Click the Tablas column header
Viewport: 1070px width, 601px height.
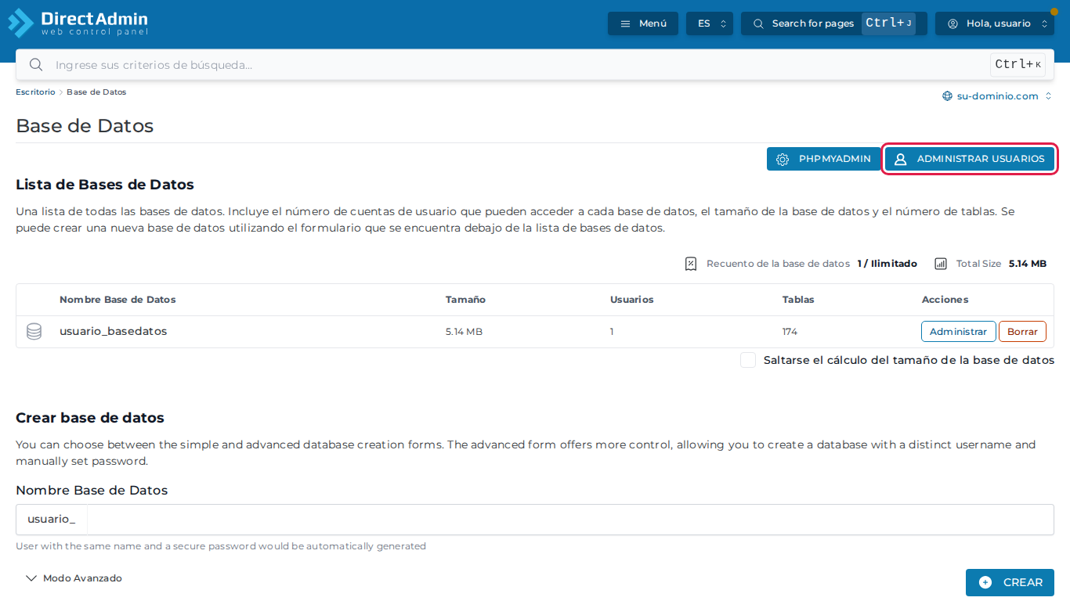coord(798,300)
